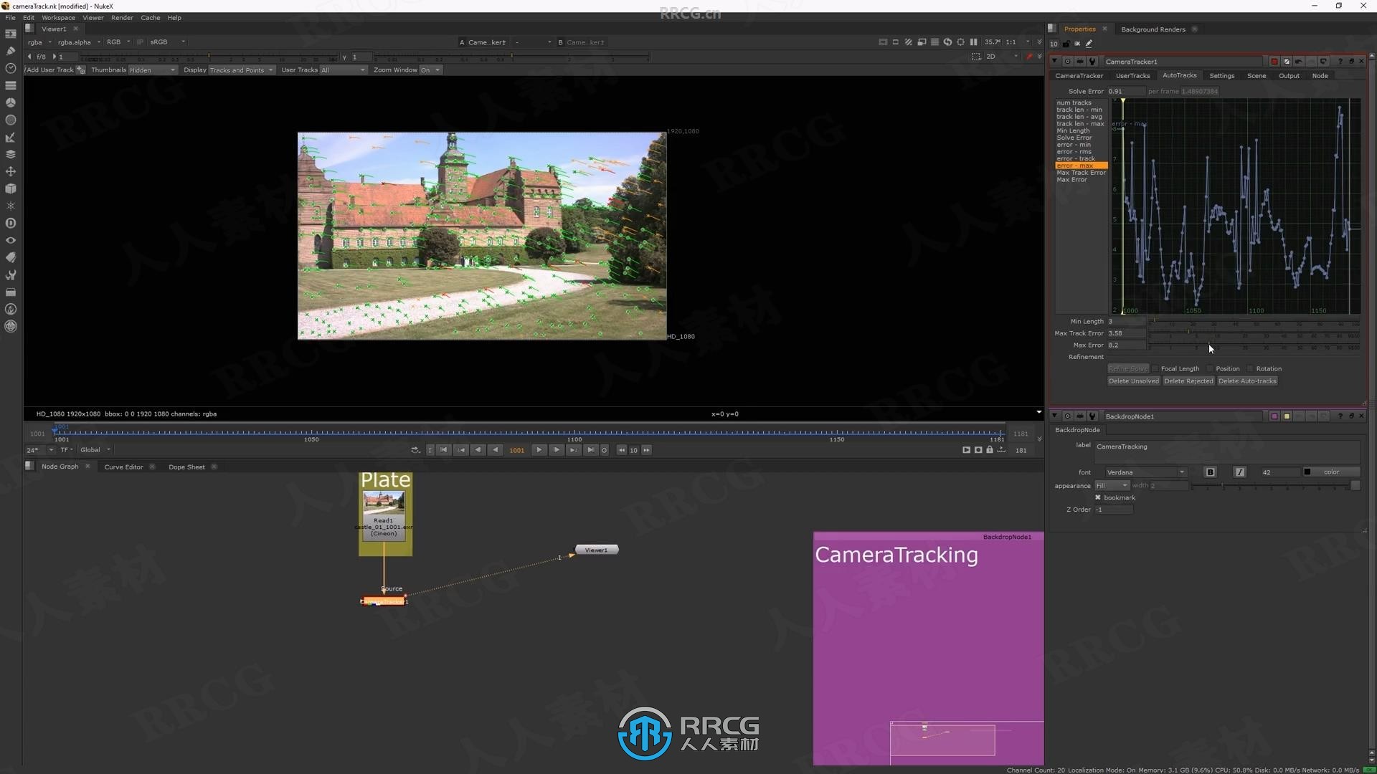Click the Delete Rejected button
The height and width of the screenshot is (774, 1377).
(1188, 381)
